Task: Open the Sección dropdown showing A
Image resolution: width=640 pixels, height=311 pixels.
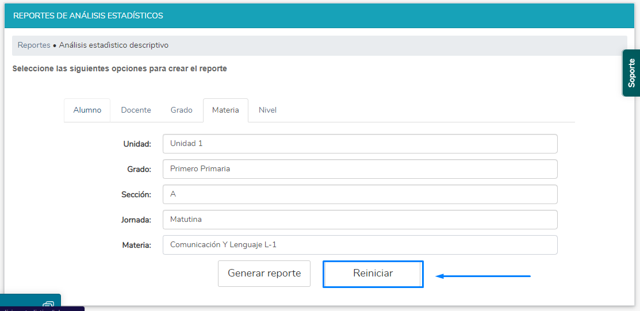Action: click(360, 194)
